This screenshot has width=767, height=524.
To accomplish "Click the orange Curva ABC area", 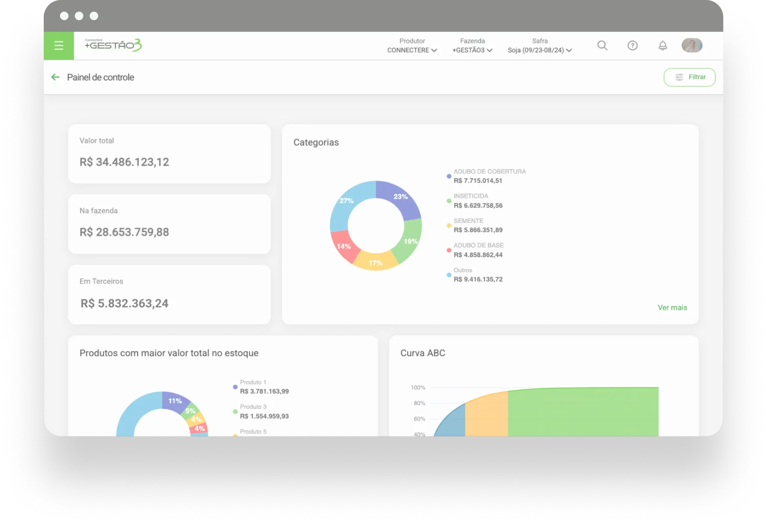I will coord(486,415).
